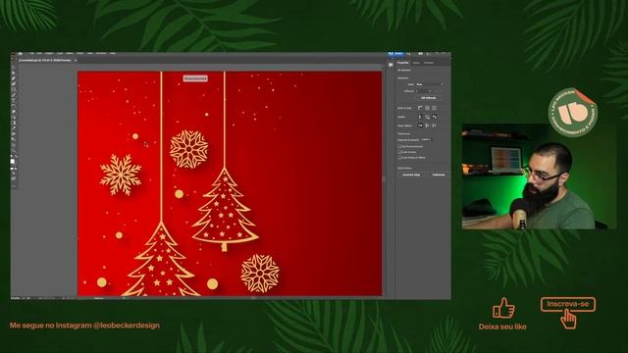Enable snap to pixel in Snap Options
This screenshot has height=353, width=628.
click(428, 126)
